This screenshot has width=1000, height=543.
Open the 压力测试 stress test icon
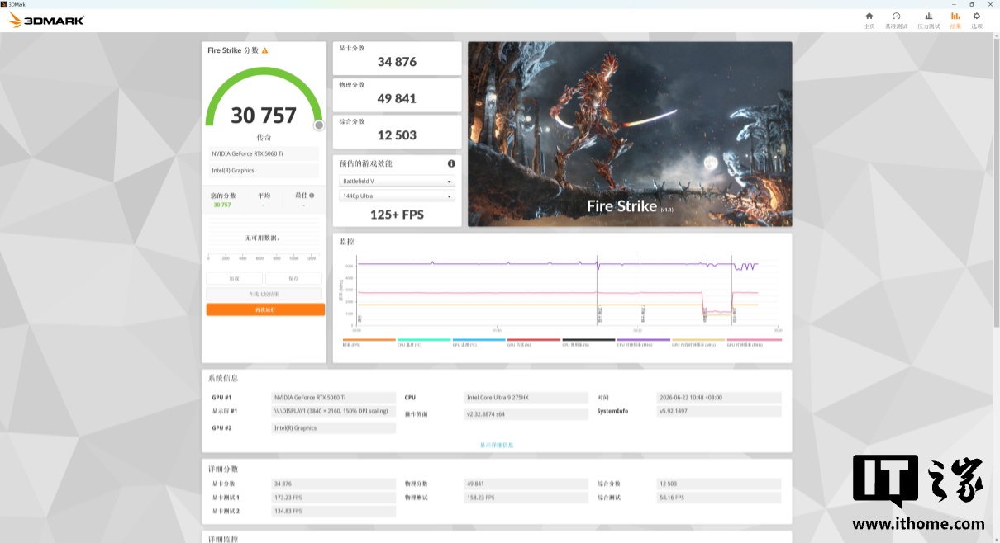929,16
